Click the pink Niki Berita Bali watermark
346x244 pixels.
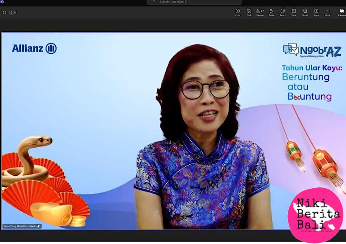315,215
